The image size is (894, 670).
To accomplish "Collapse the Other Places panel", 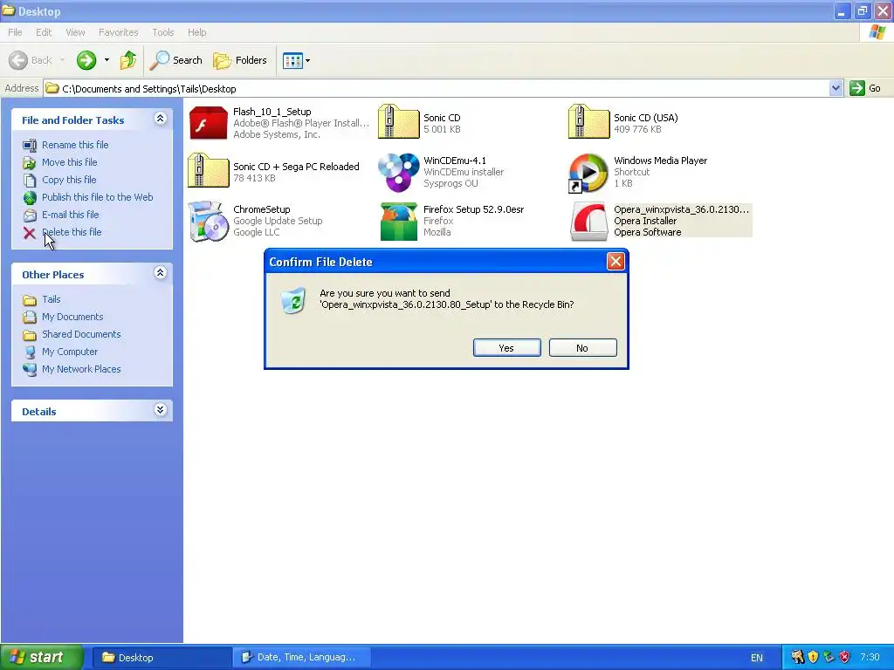I will pos(161,273).
